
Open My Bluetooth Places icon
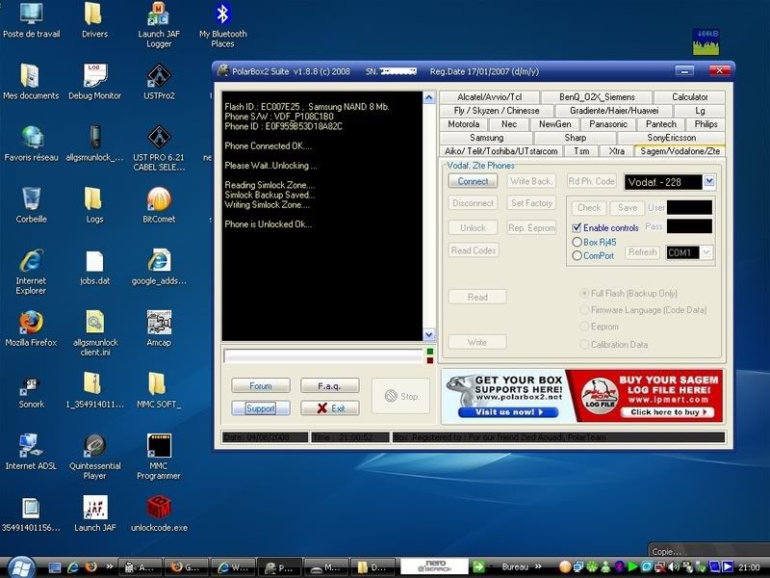[x=222, y=23]
